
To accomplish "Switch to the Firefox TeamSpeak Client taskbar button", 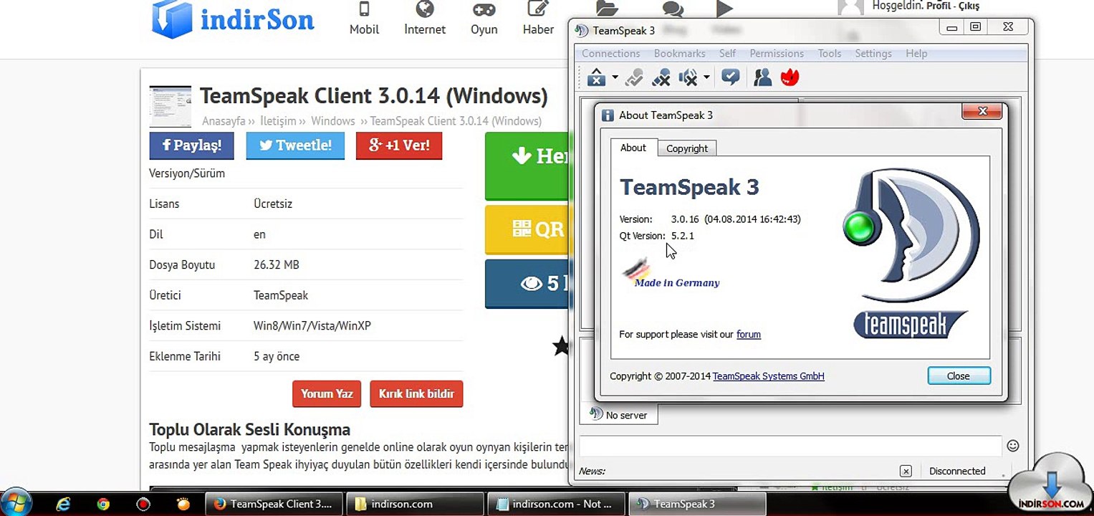I will click(274, 504).
